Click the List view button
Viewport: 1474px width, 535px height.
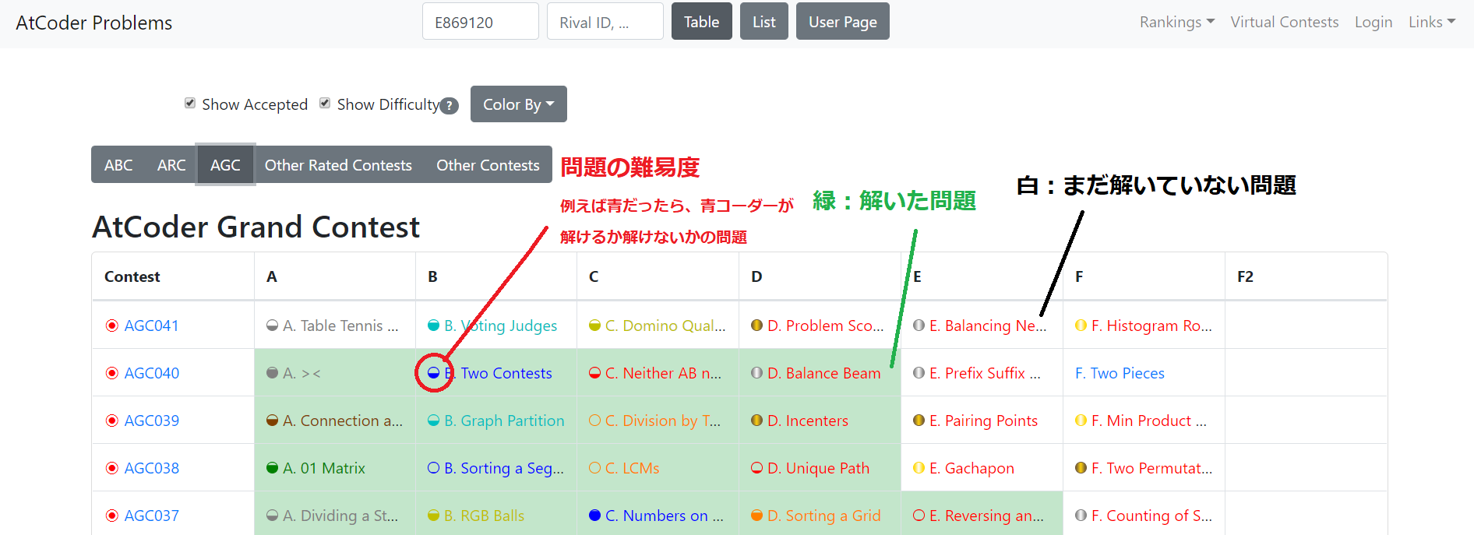coord(764,22)
